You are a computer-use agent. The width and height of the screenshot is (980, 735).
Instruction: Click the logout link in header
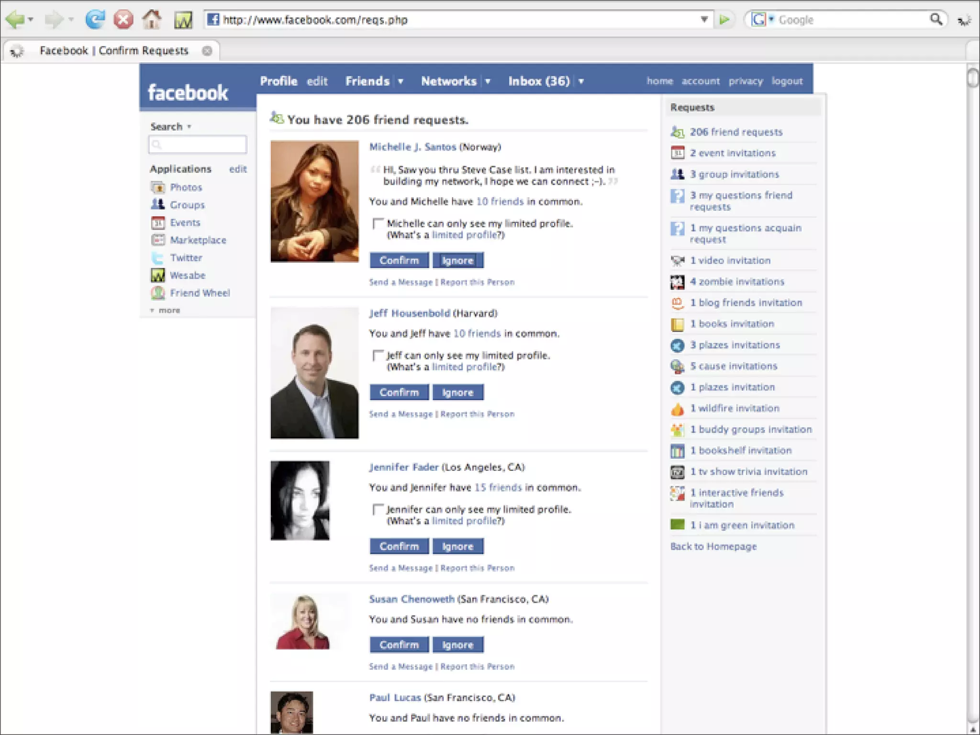[x=787, y=81]
